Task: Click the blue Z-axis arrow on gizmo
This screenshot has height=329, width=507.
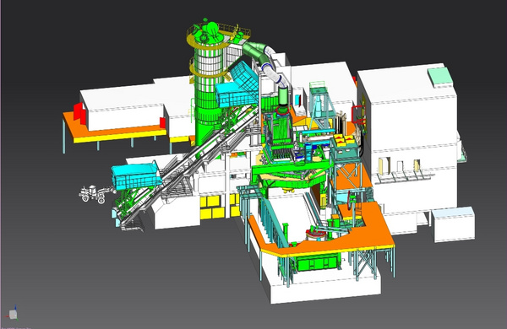Action: pos(15,308)
